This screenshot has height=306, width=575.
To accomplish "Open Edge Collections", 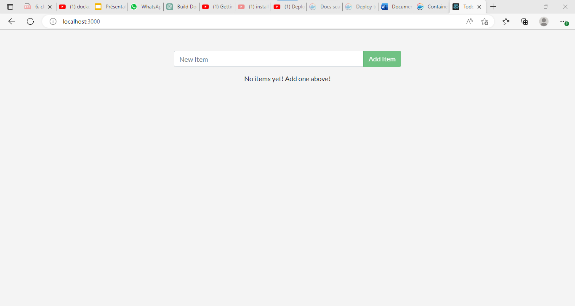I will click(x=524, y=21).
